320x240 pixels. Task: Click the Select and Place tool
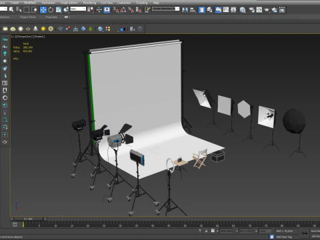66,9
